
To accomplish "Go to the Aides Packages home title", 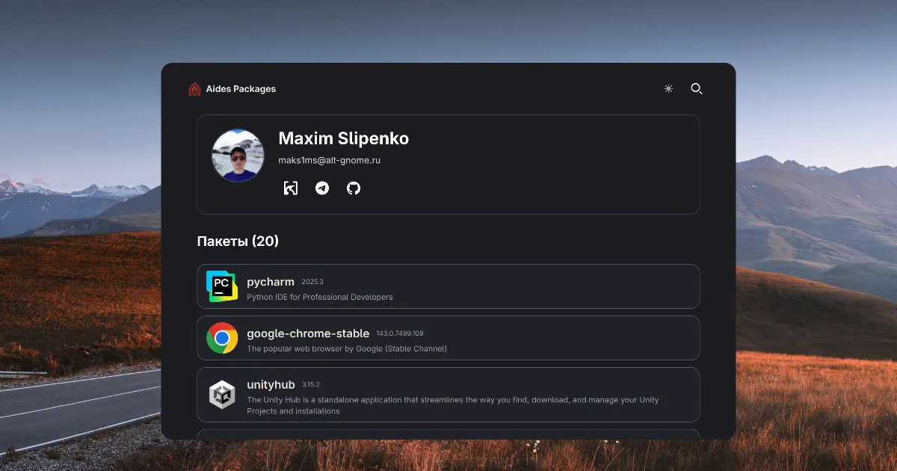I will point(241,89).
